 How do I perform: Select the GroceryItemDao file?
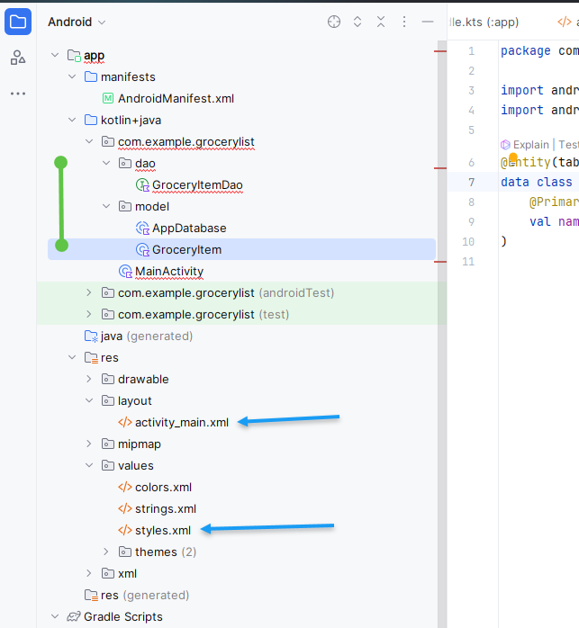coord(196,185)
